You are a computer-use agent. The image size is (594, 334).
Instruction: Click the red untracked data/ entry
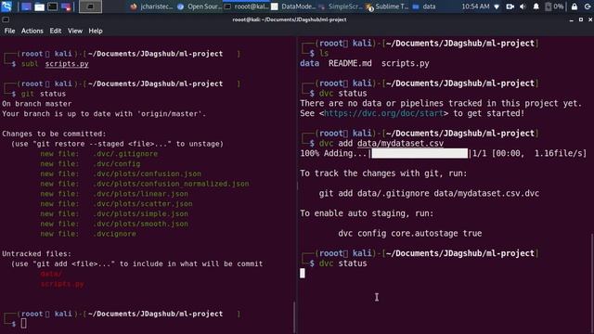51,274
